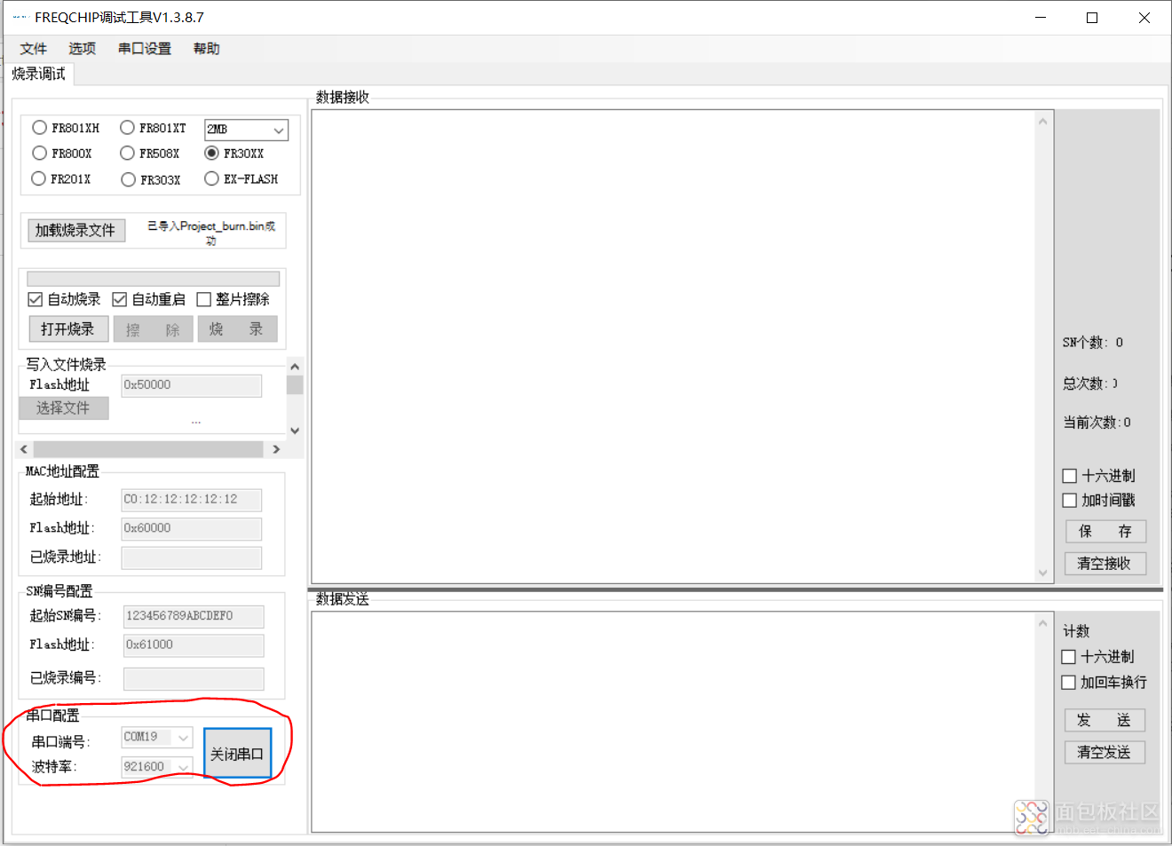Close the FREQCHIP window

click(1144, 18)
